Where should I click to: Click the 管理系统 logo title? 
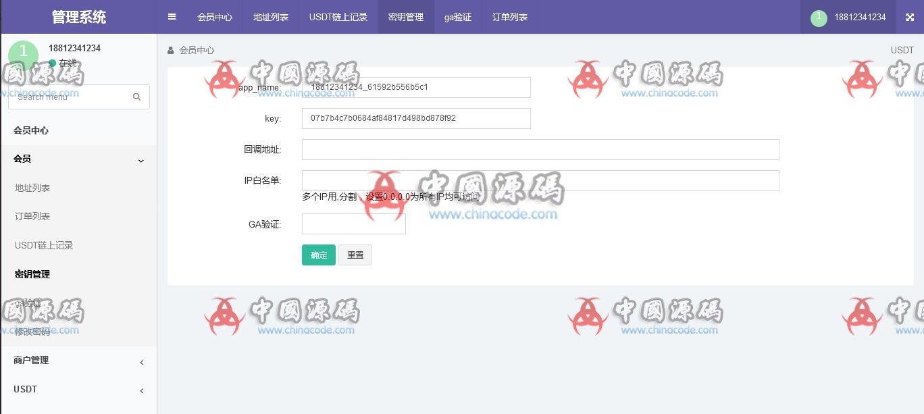click(78, 17)
